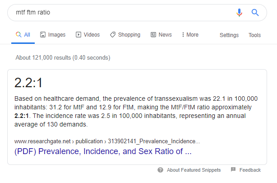Click the About Featured Snippets link
Screen dimensions: 277x183
[194, 170]
